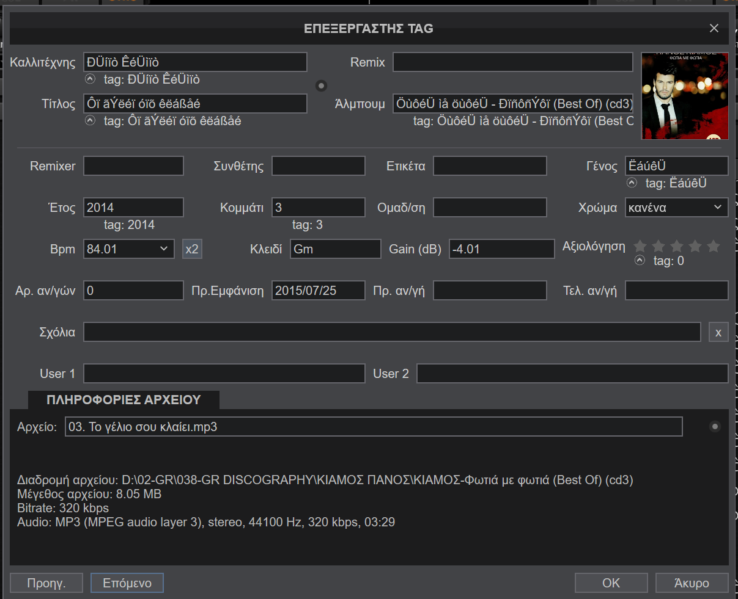Go to previous track with Προηγ.
This screenshot has width=738, height=599.
coord(46,583)
